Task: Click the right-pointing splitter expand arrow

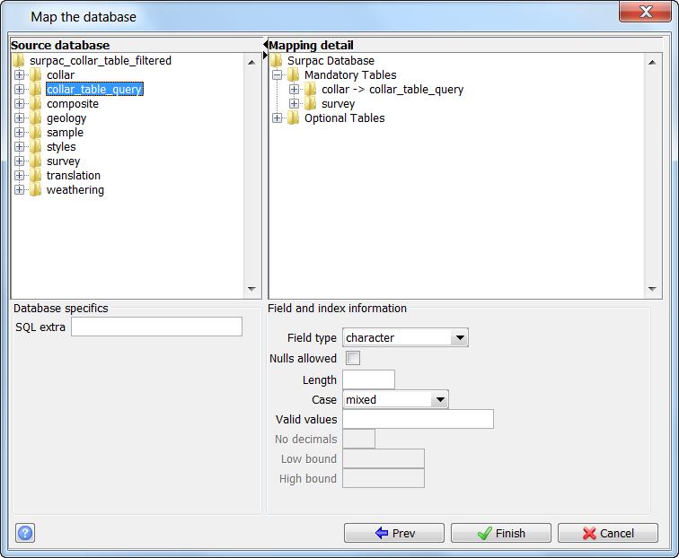Action: [266, 56]
